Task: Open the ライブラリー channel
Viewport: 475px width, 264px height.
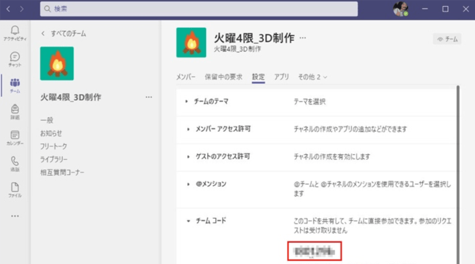Action: point(53,159)
